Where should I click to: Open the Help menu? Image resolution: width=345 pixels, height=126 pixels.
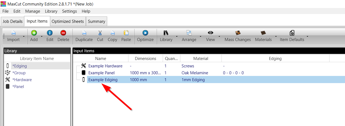click(86, 11)
